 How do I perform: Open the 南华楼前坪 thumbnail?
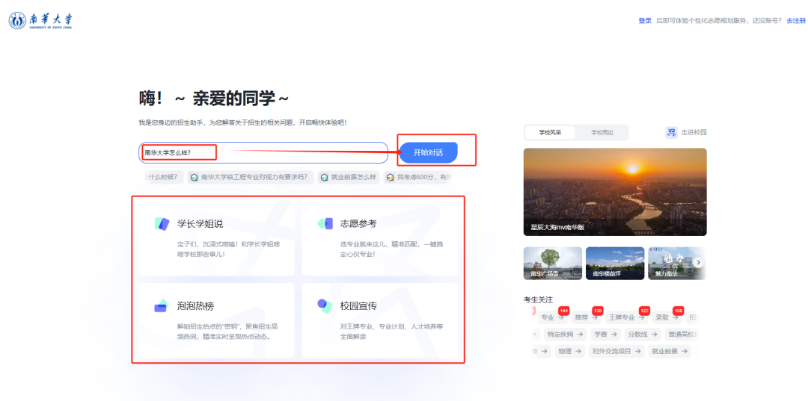pos(615,263)
